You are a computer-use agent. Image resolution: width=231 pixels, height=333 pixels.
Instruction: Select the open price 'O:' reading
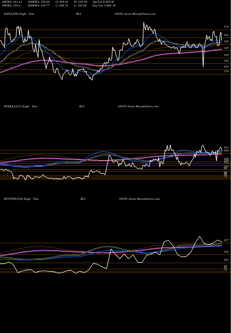61,2
